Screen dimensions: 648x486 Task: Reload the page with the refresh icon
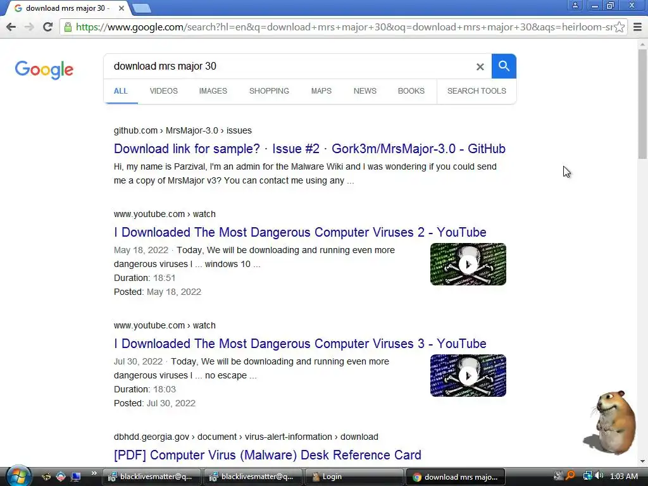(47, 27)
